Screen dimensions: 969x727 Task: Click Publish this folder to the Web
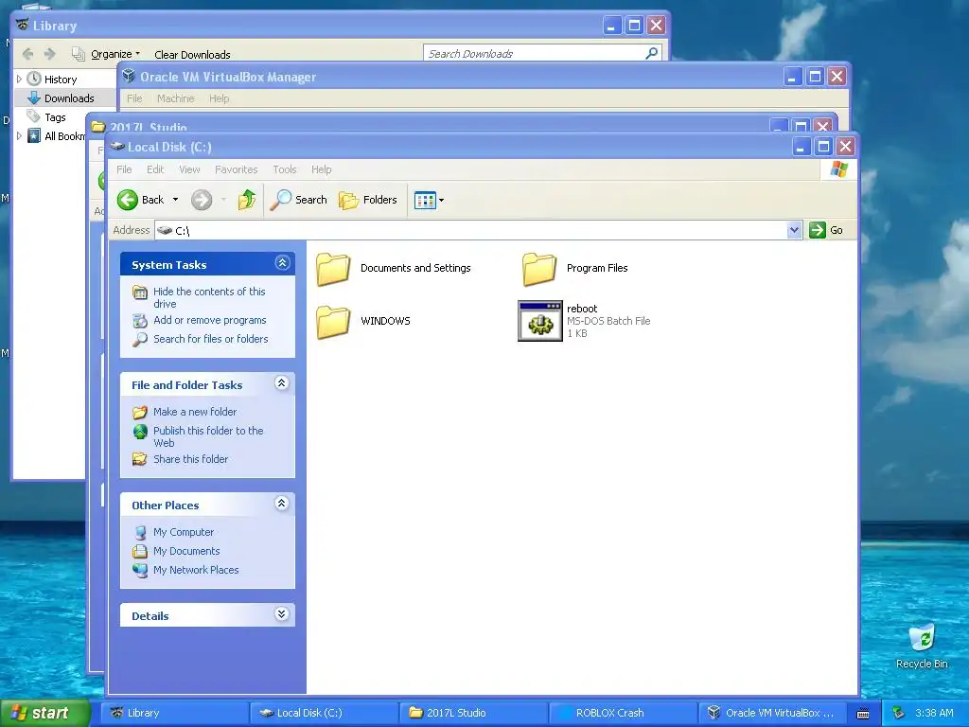point(208,436)
